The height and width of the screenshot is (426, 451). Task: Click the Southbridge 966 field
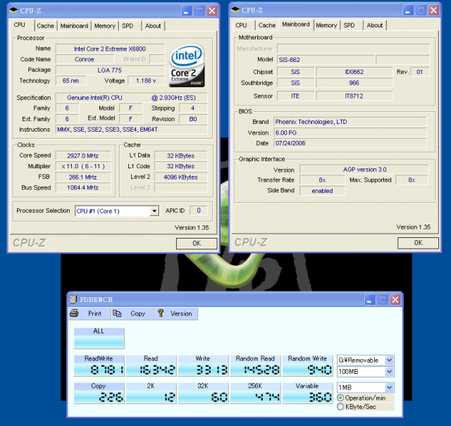354,83
